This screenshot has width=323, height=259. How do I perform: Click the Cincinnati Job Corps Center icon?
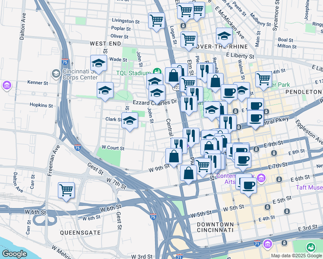tap(56, 74)
